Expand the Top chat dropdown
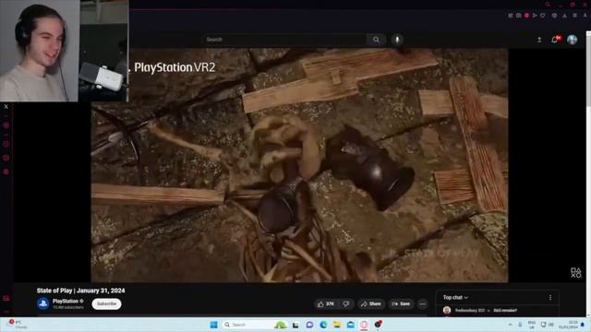The height and width of the screenshot is (332, 591). coord(455,297)
